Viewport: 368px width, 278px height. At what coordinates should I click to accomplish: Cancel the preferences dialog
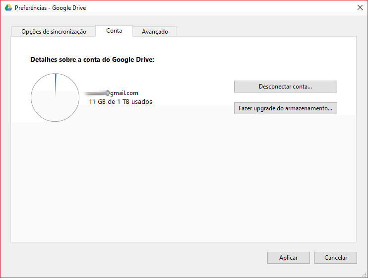336,258
